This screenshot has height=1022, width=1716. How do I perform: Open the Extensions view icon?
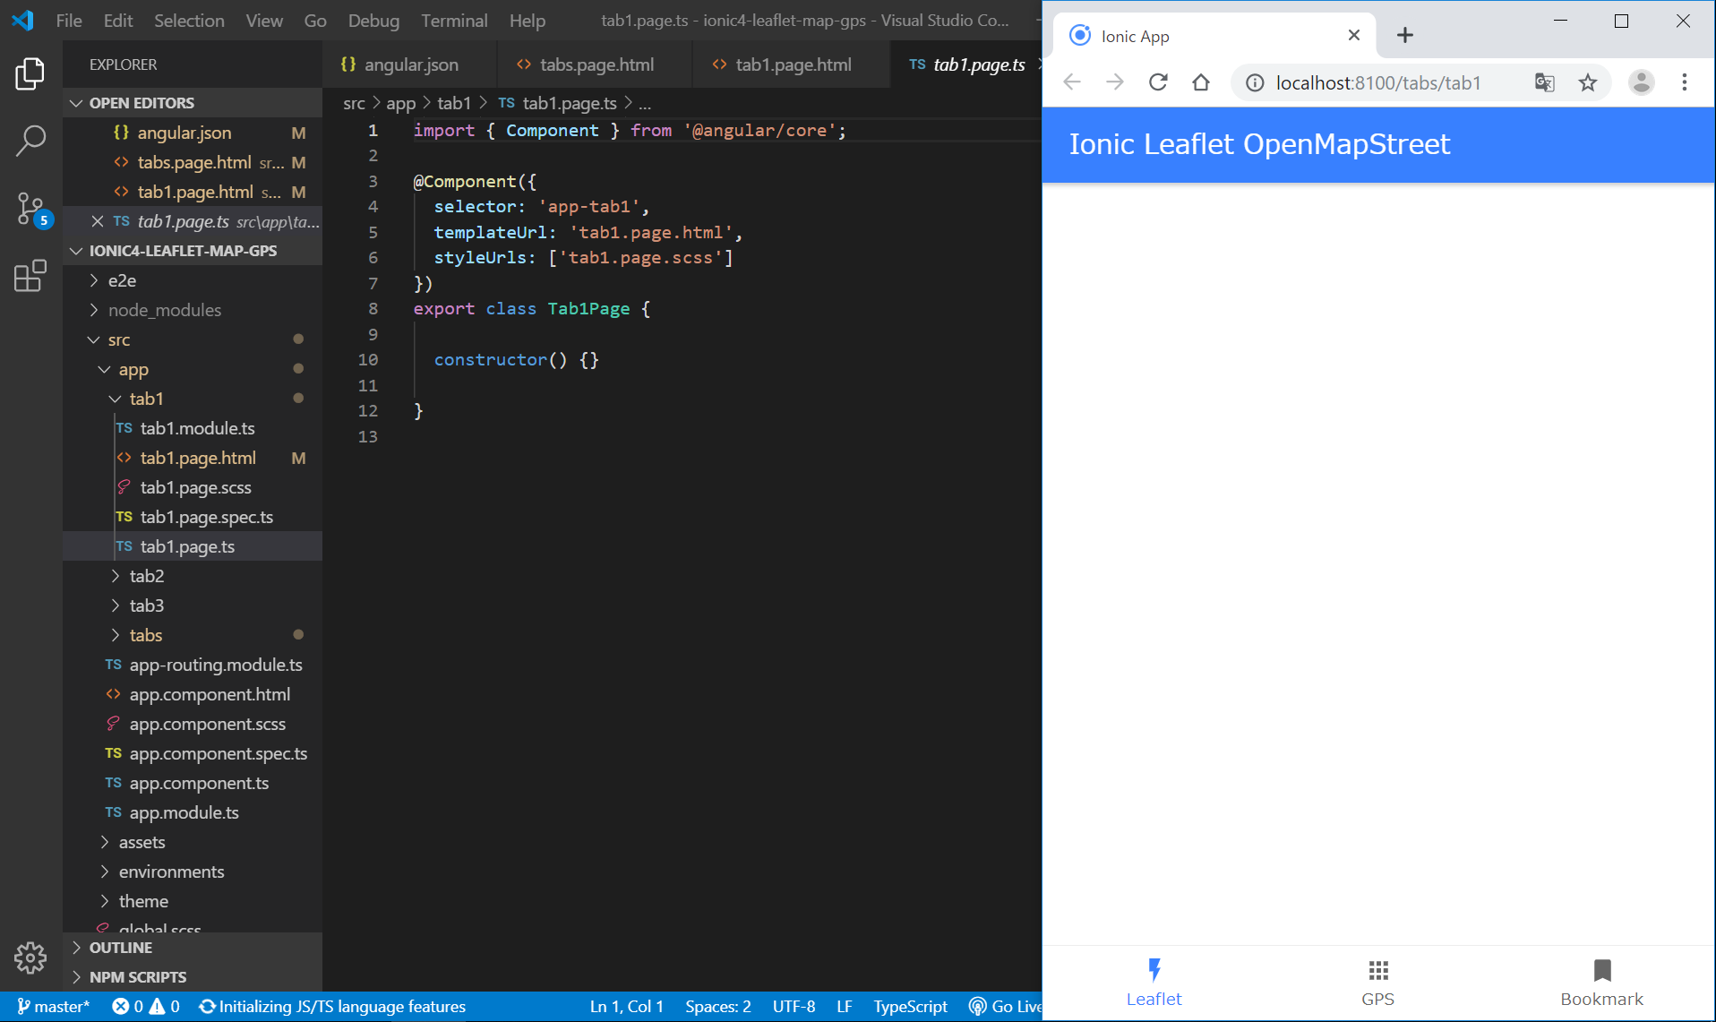coord(30,276)
